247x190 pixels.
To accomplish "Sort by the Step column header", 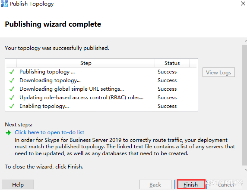I will (x=85, y=63).
